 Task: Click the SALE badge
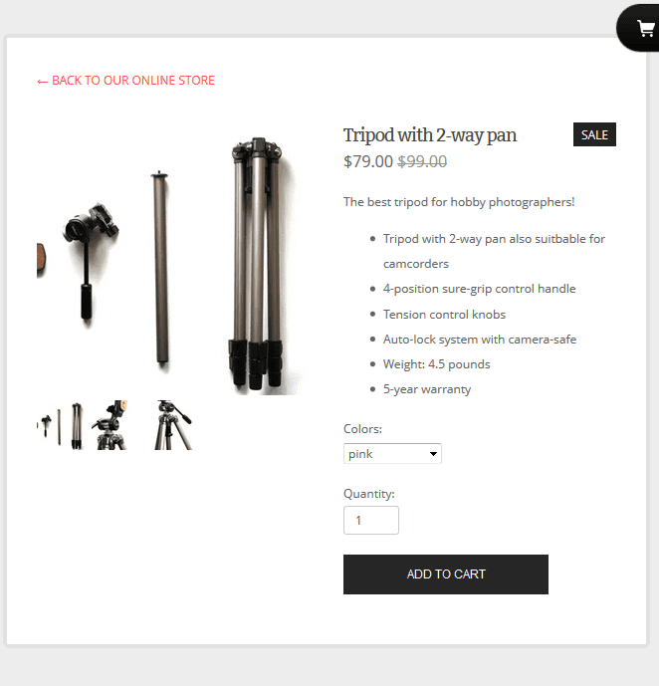pos(594,134)
